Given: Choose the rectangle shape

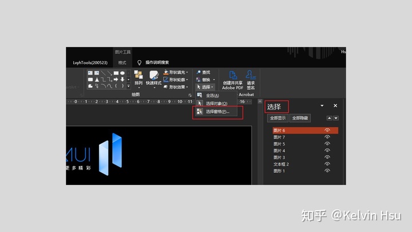Looking at the screenshot, I should click(x=116, y=73).
